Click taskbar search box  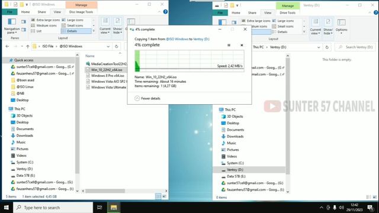(x=53, y=208)
